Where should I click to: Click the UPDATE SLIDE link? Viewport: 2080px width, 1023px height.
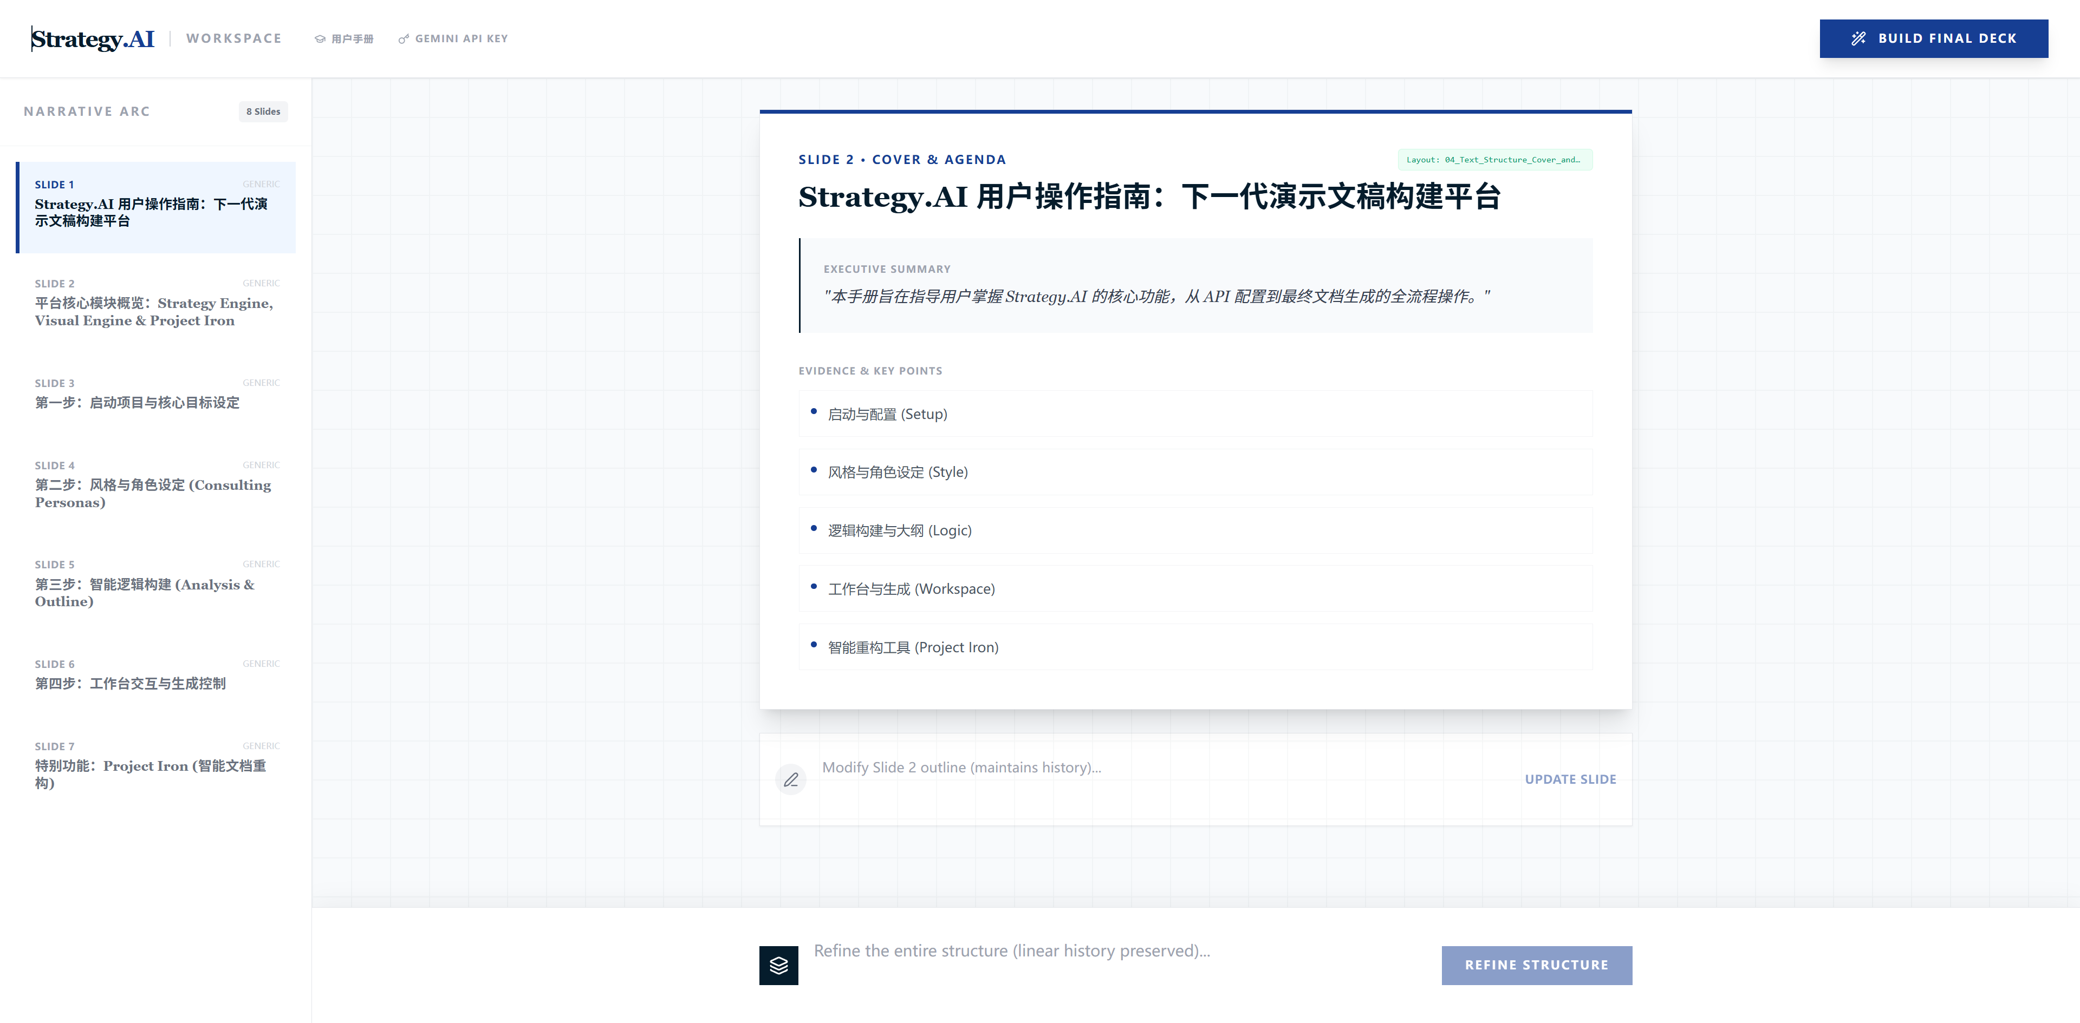click(1570, 779)
